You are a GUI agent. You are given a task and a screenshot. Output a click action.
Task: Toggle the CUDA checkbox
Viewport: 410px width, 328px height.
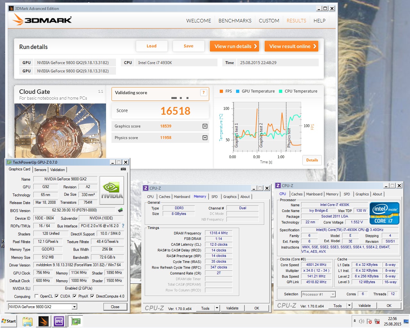(57, 296)
